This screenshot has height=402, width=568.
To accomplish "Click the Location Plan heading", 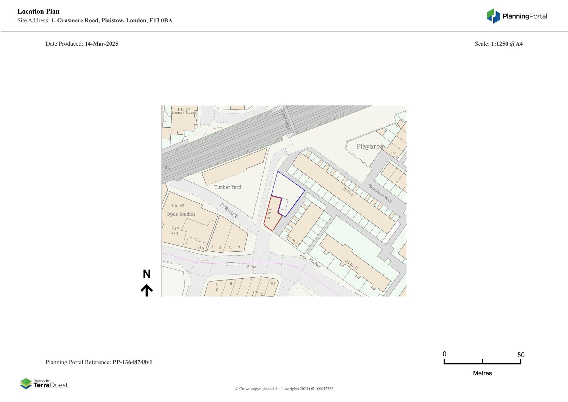I will (x=39, y=11).
